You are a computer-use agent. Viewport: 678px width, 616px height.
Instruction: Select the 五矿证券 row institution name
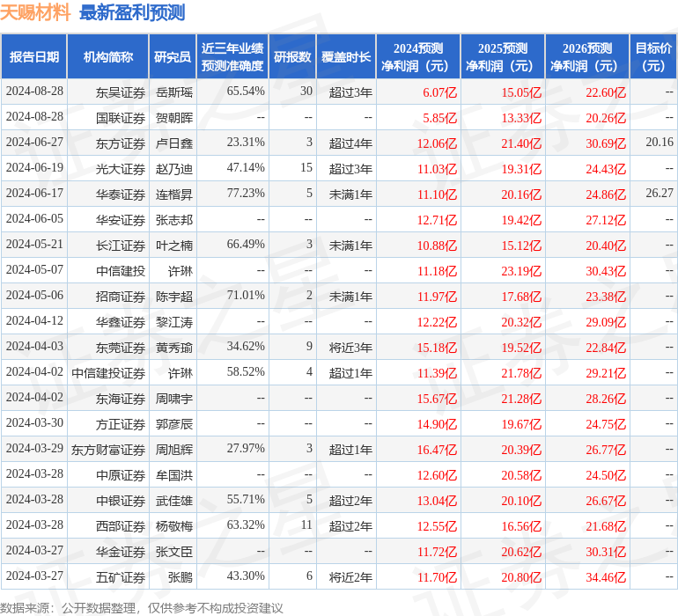coord(121,576)
